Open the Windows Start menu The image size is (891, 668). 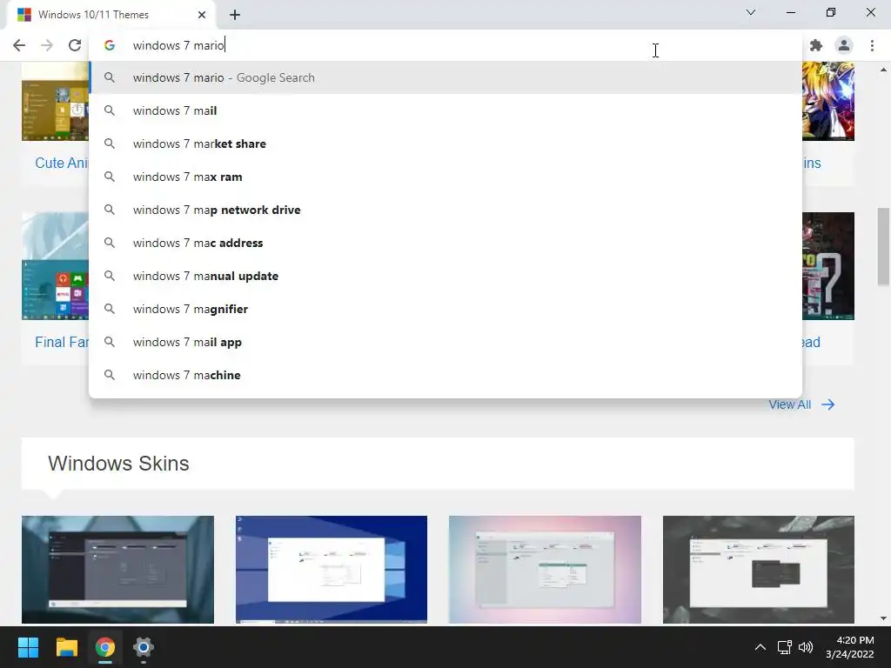pos(28,647)
